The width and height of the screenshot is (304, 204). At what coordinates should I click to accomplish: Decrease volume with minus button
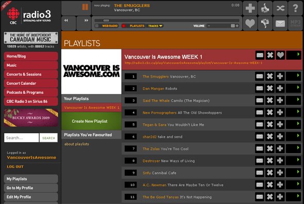coord(209,26)
